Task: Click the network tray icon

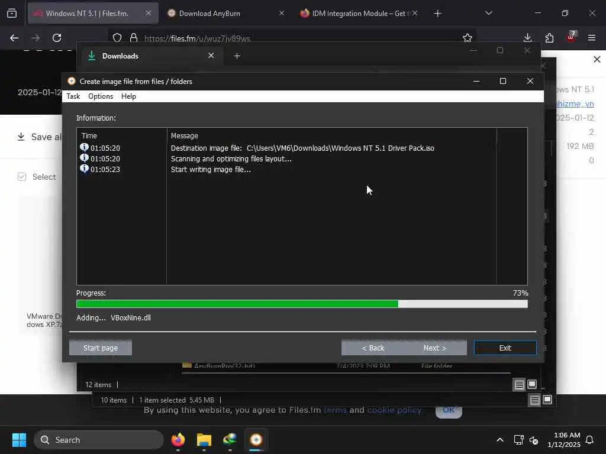Action: 518,440
